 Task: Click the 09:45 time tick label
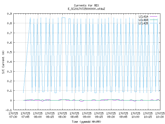pyautogui.click(x=123, y=117)
